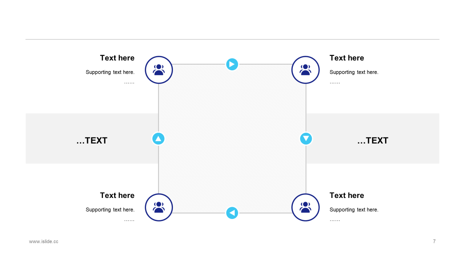
Task: Click the bottom-left people group icon
Action: point(159,207)
